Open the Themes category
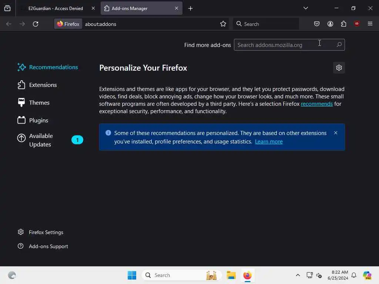Viewport: 379px width, 284px height. 34,103
